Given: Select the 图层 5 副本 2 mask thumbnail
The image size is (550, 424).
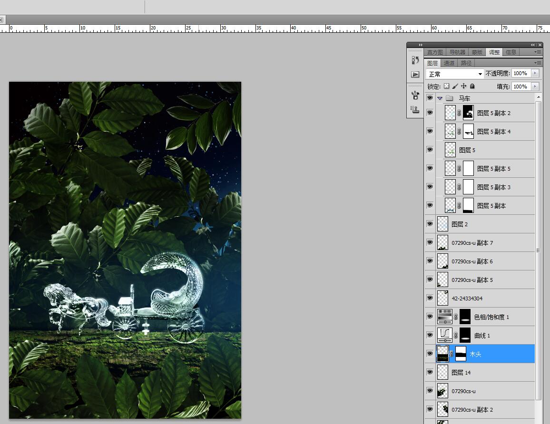Looking at the screenshot, I should 468,113.
